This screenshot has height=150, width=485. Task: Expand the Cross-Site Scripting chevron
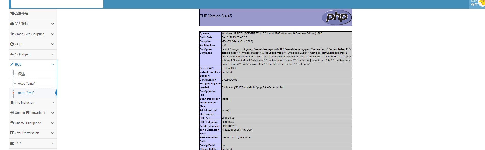coord(53,34)
